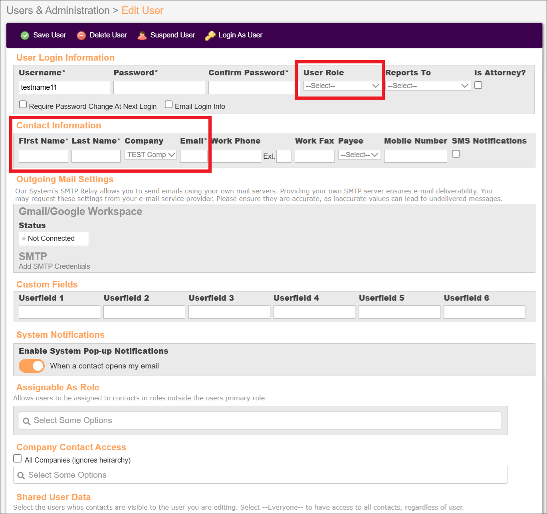Click the Gmail/Google Workspace heading
The height and width of the screenshot is (514, 547).
pos(80,211)
